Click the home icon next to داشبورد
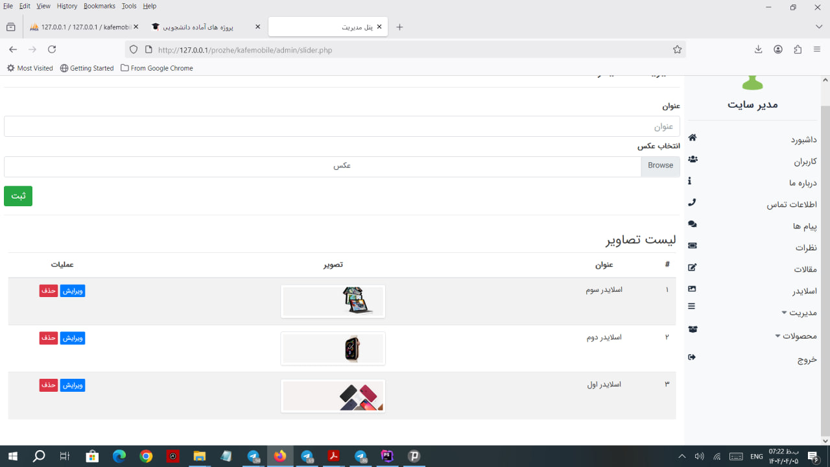Viewport: 830px width, 467px height. point(692,138)
